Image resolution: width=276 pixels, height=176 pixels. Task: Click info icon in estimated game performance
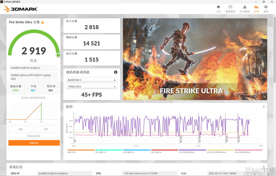[116, 72]
